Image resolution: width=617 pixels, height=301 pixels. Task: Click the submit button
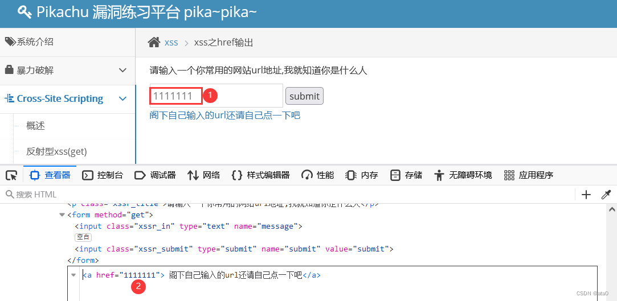pos(304,96)
